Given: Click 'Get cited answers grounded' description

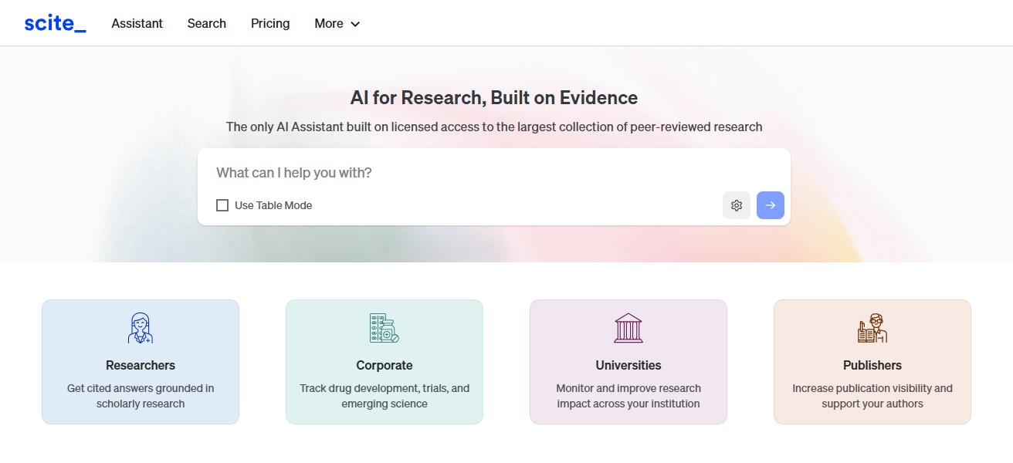Looking at the screenshot, I should pyautogui.click(x=141, y=388).
